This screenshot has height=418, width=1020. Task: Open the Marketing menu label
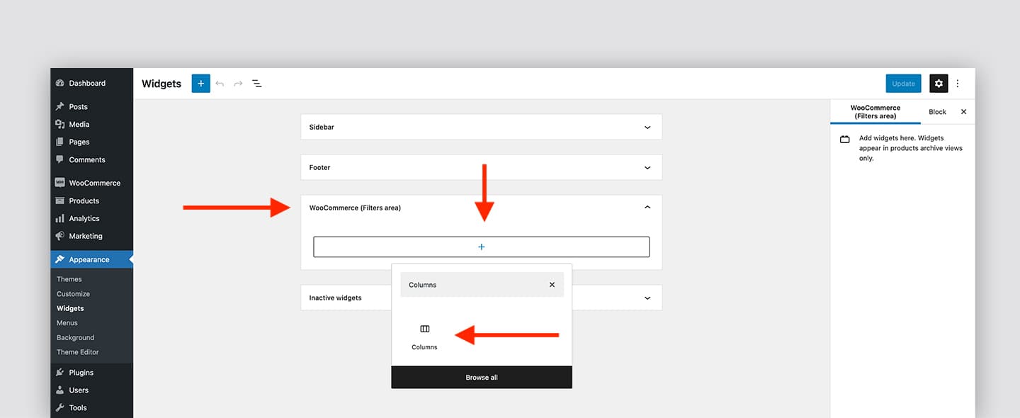coord(86,236)
